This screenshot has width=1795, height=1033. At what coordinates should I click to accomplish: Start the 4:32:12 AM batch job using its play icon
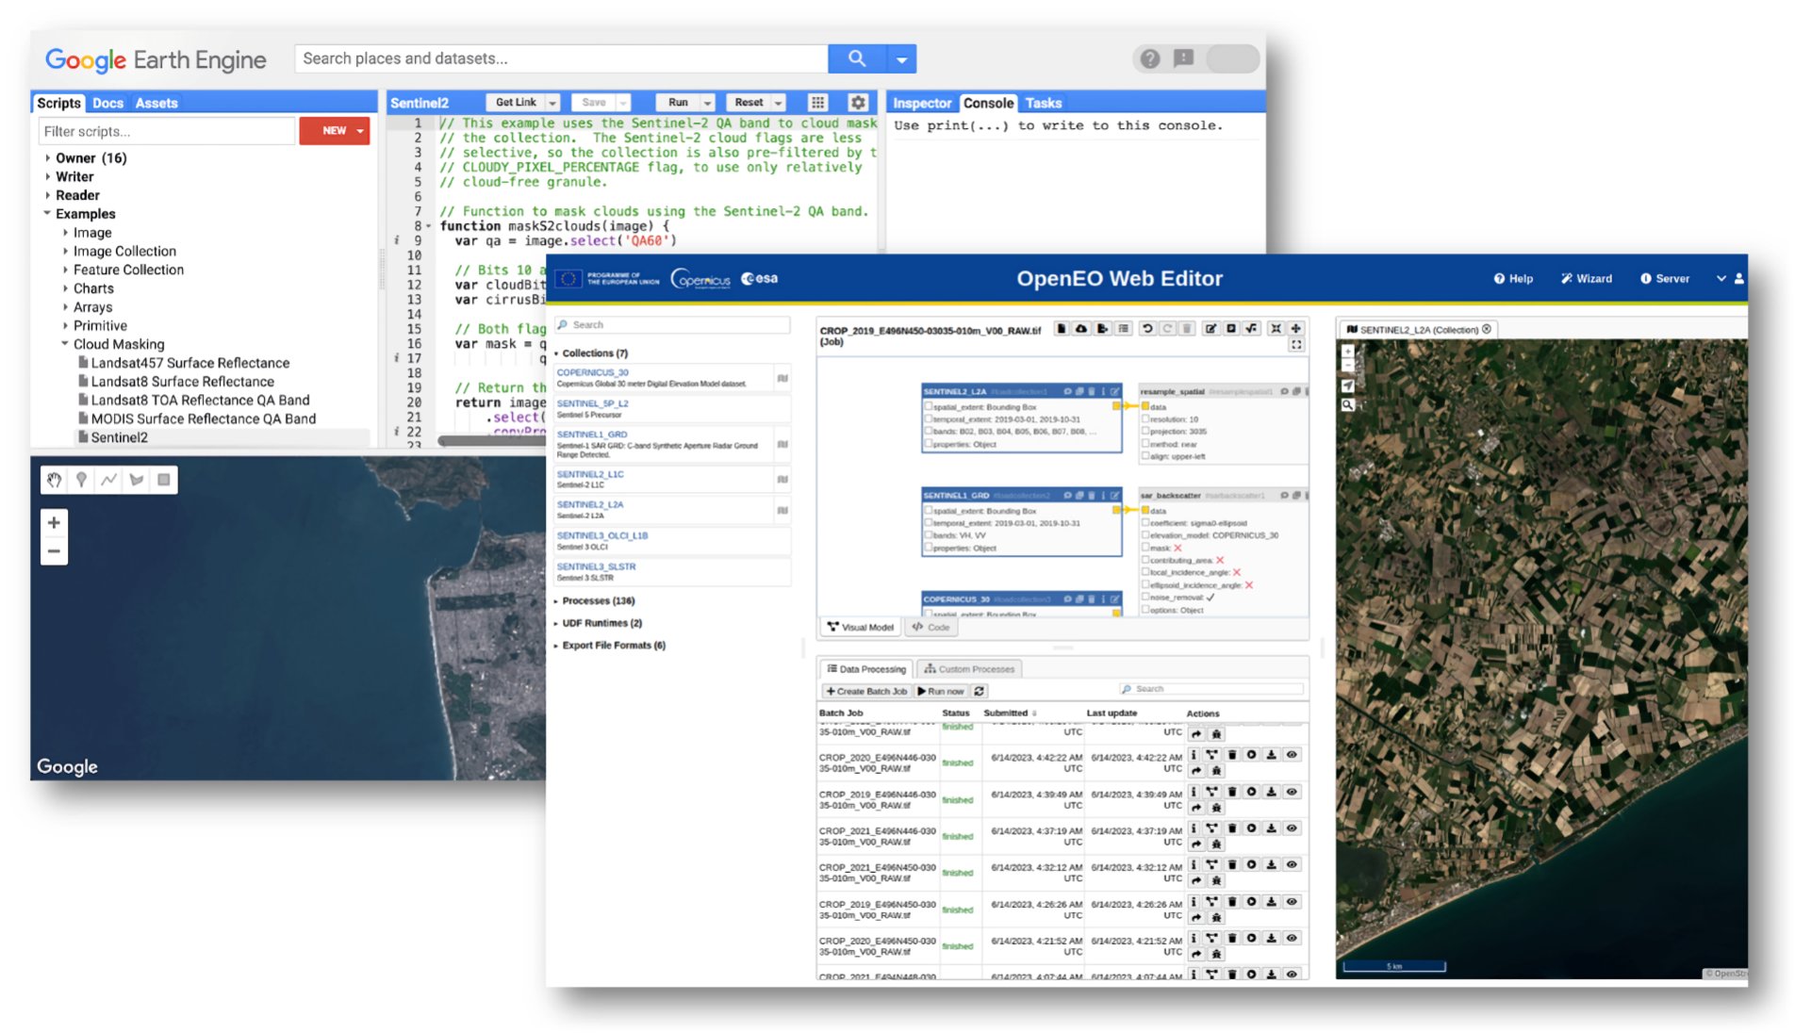pyautogui.click(x=1251, y=864)
